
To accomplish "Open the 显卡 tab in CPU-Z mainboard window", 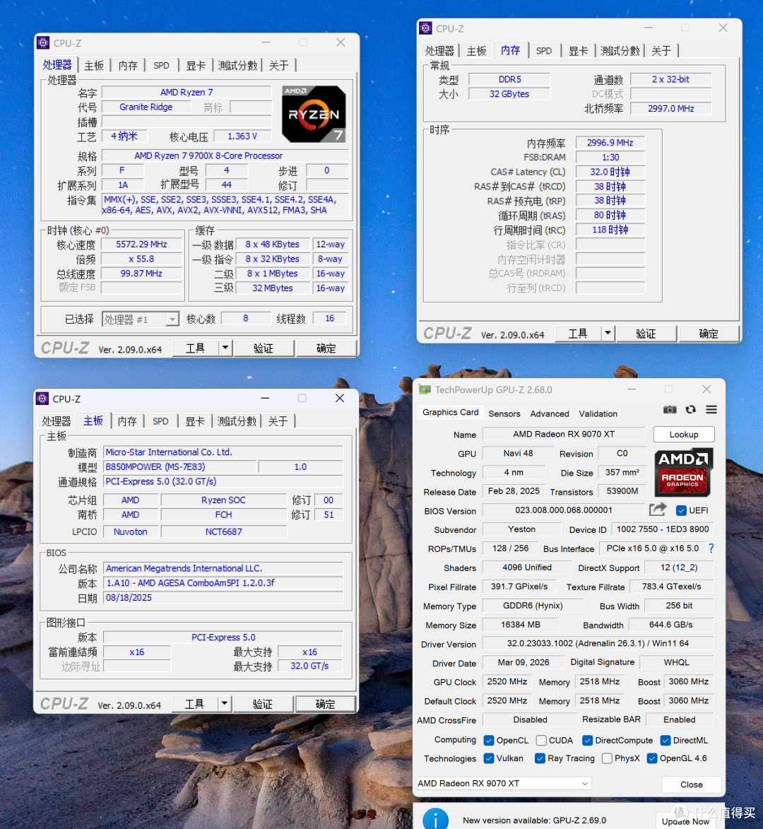I will pos(195,421).
